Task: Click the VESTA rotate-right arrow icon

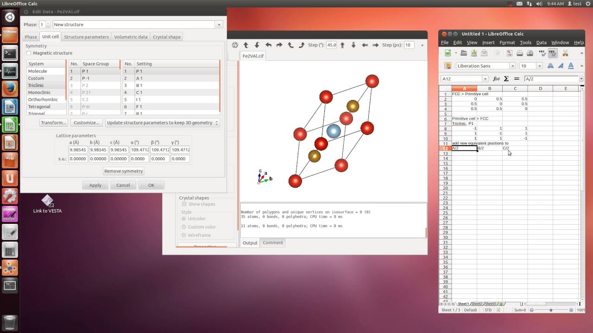Action: 279,45
